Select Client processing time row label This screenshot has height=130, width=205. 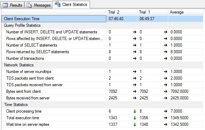coord(24,111)
